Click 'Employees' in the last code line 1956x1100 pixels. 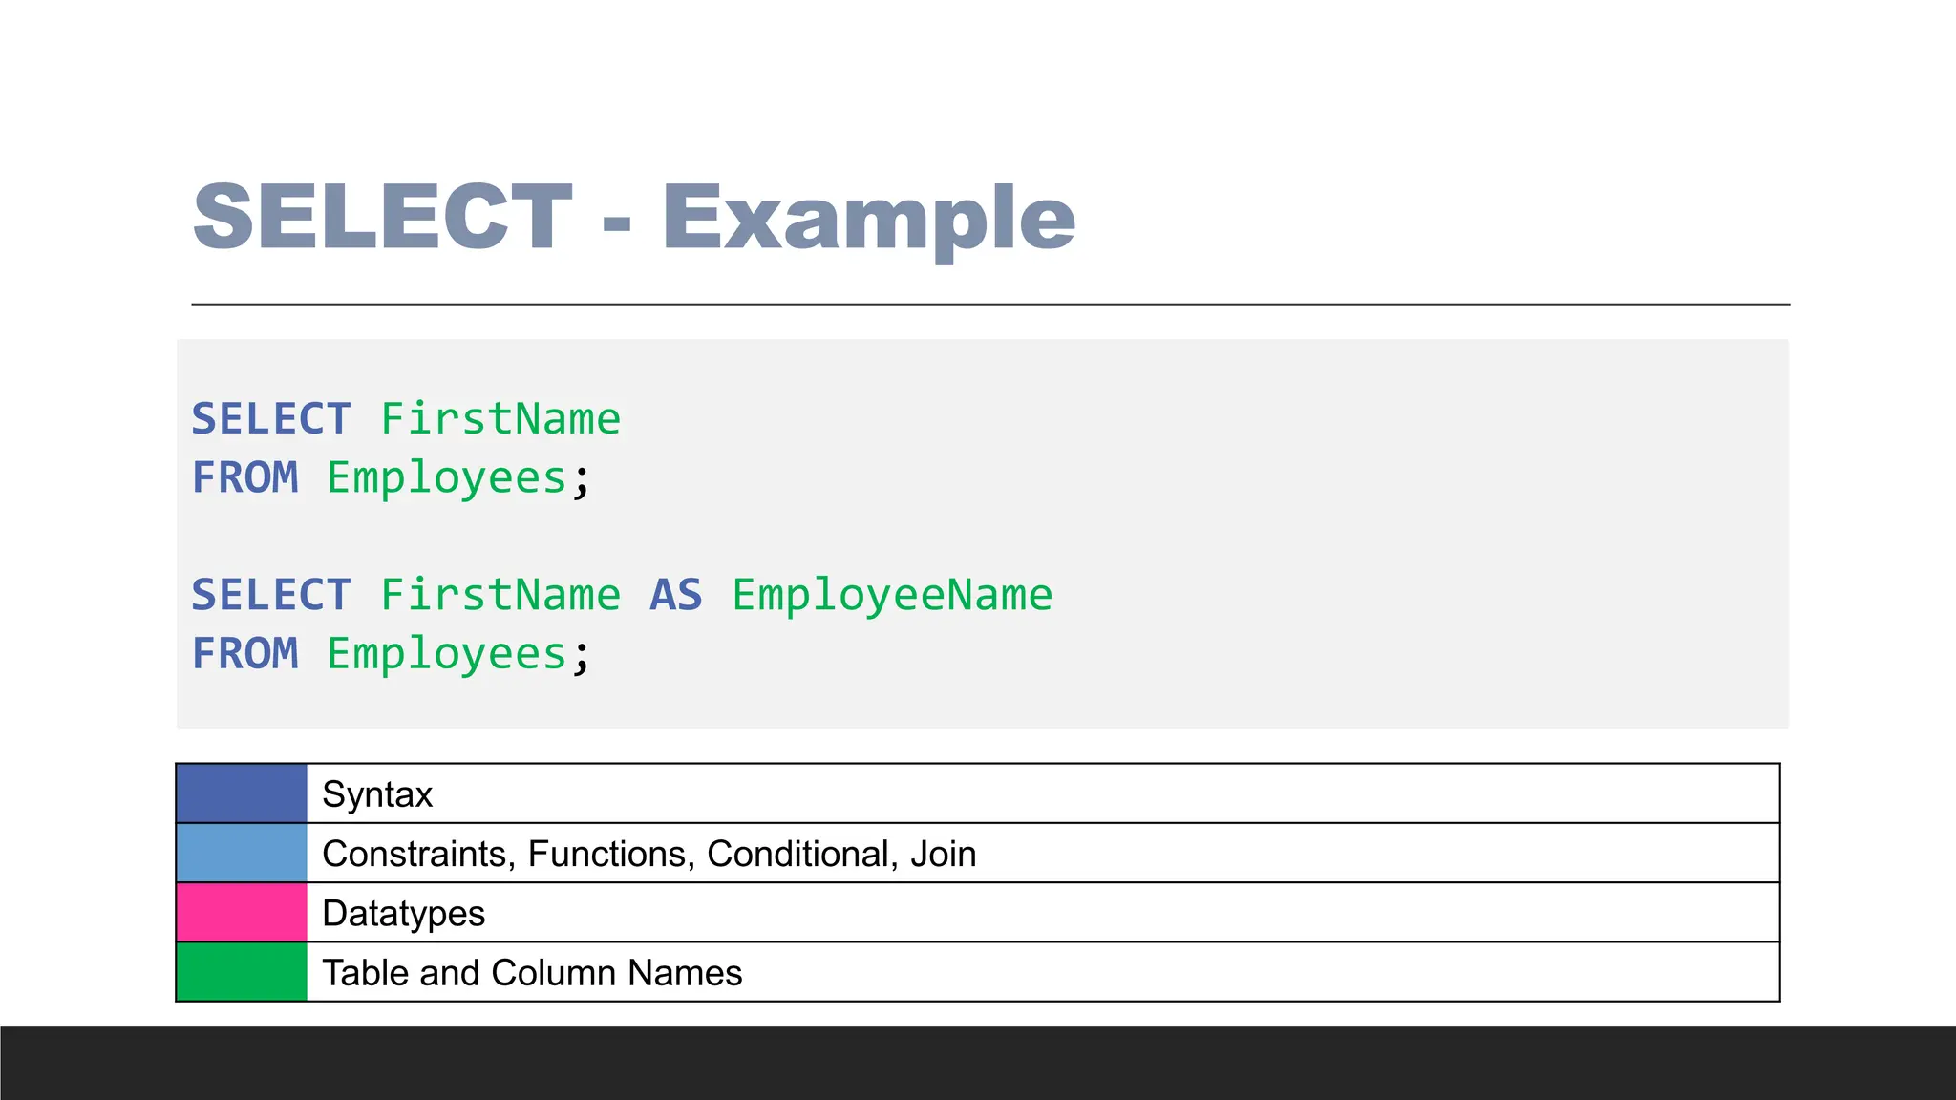point(447,656)
